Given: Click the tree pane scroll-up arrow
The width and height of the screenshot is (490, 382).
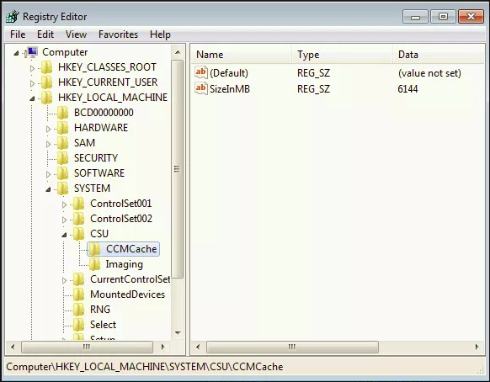Looking at the screenshot, I should point(178,52).
